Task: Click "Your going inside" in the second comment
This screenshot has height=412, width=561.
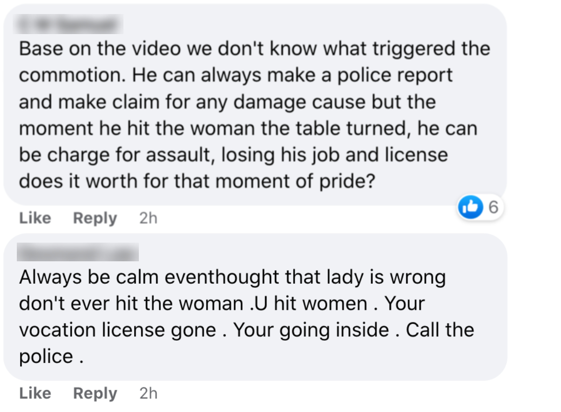Action: 311,330
